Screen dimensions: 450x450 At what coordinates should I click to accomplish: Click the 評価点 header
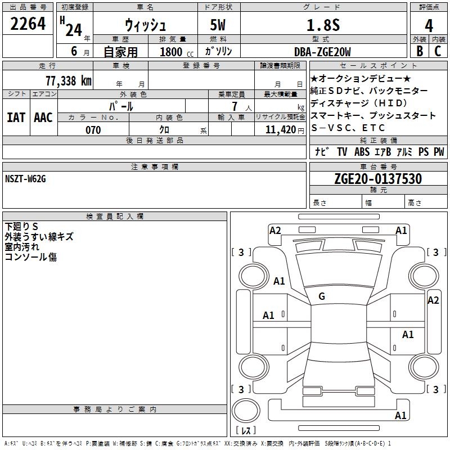pyautogui.click(x=429, y=7)
